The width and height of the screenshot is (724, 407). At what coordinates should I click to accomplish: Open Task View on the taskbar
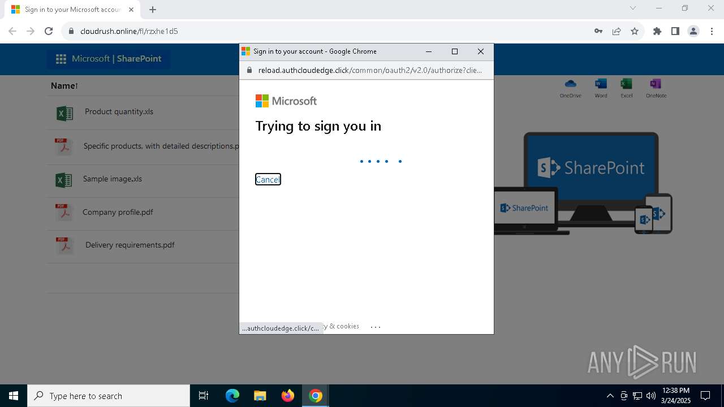204,396
